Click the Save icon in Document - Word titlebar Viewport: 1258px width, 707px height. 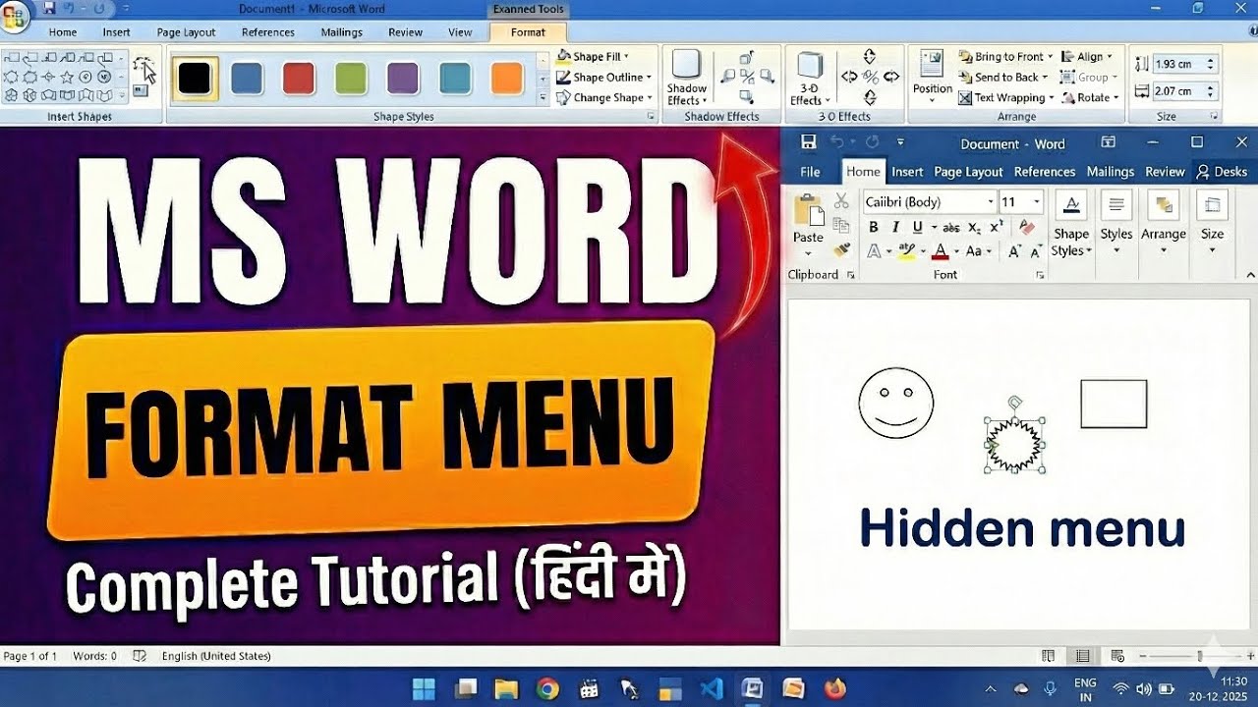[809, 142]
